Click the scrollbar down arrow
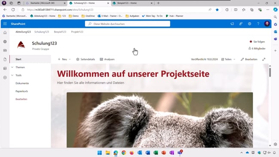The width and height of the screenshot is (279, 157). pyautogui.click(x=270, y=145)
